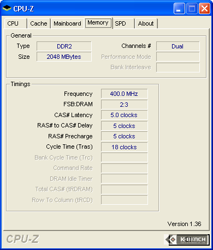Click the Performance Mode label
The height and width of the screenshot is (250, 213).
pyautogui.click(x=126, y=57)
